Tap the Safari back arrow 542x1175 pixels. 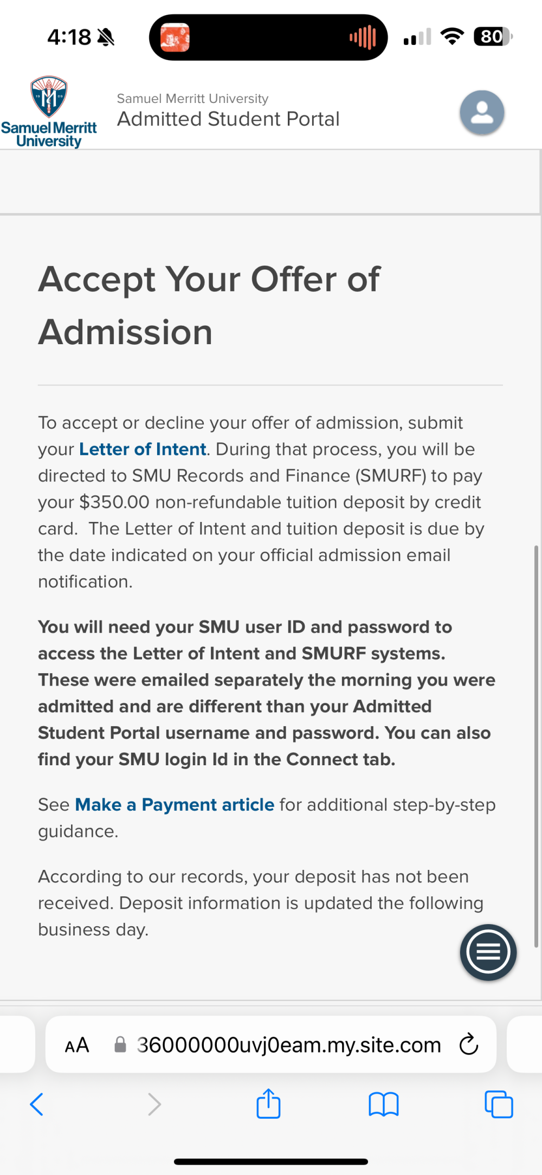[x=36, y=1104]
